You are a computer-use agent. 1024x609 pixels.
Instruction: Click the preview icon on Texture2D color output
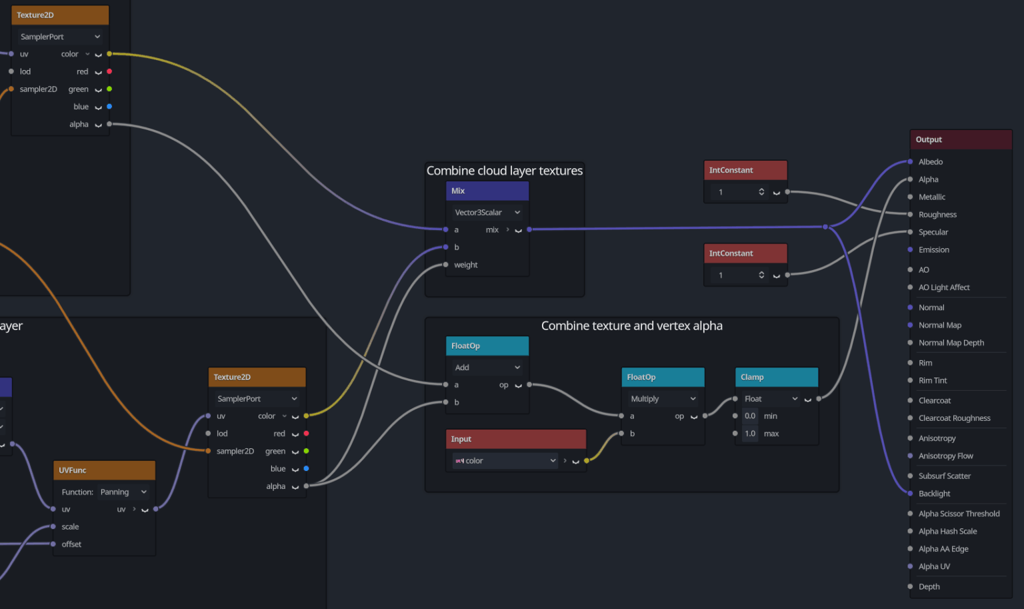coord(98,54)
